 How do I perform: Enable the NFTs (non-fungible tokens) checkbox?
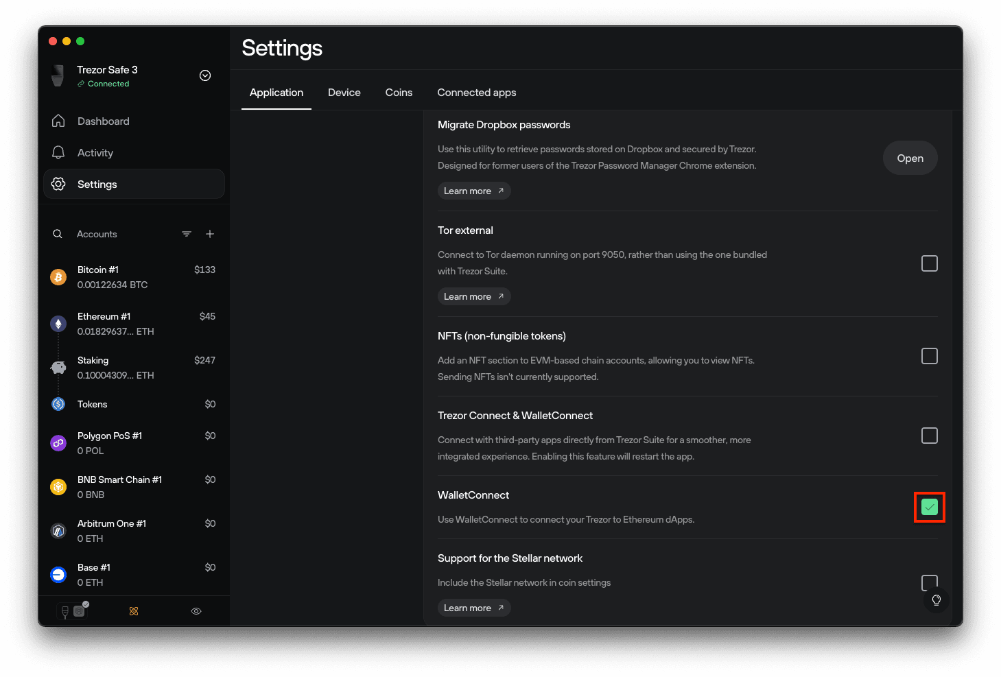point(930,356)
